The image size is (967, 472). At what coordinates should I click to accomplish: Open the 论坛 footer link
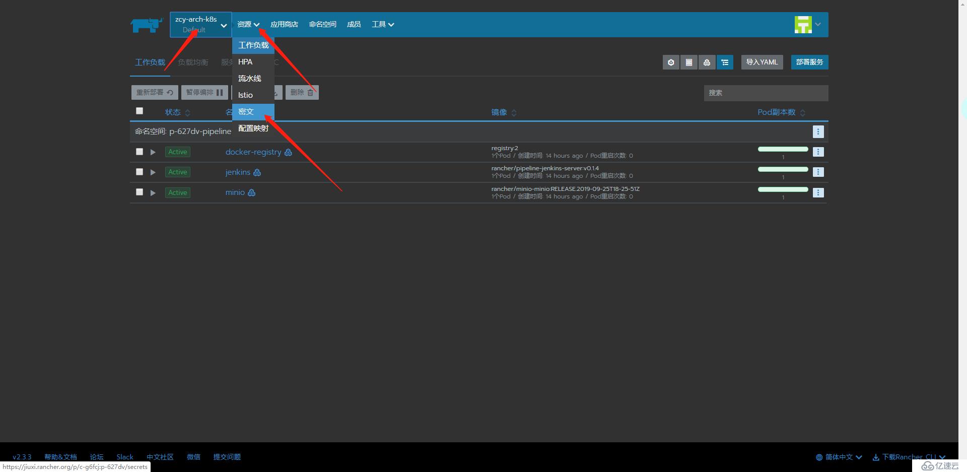(x=97, y=457)
